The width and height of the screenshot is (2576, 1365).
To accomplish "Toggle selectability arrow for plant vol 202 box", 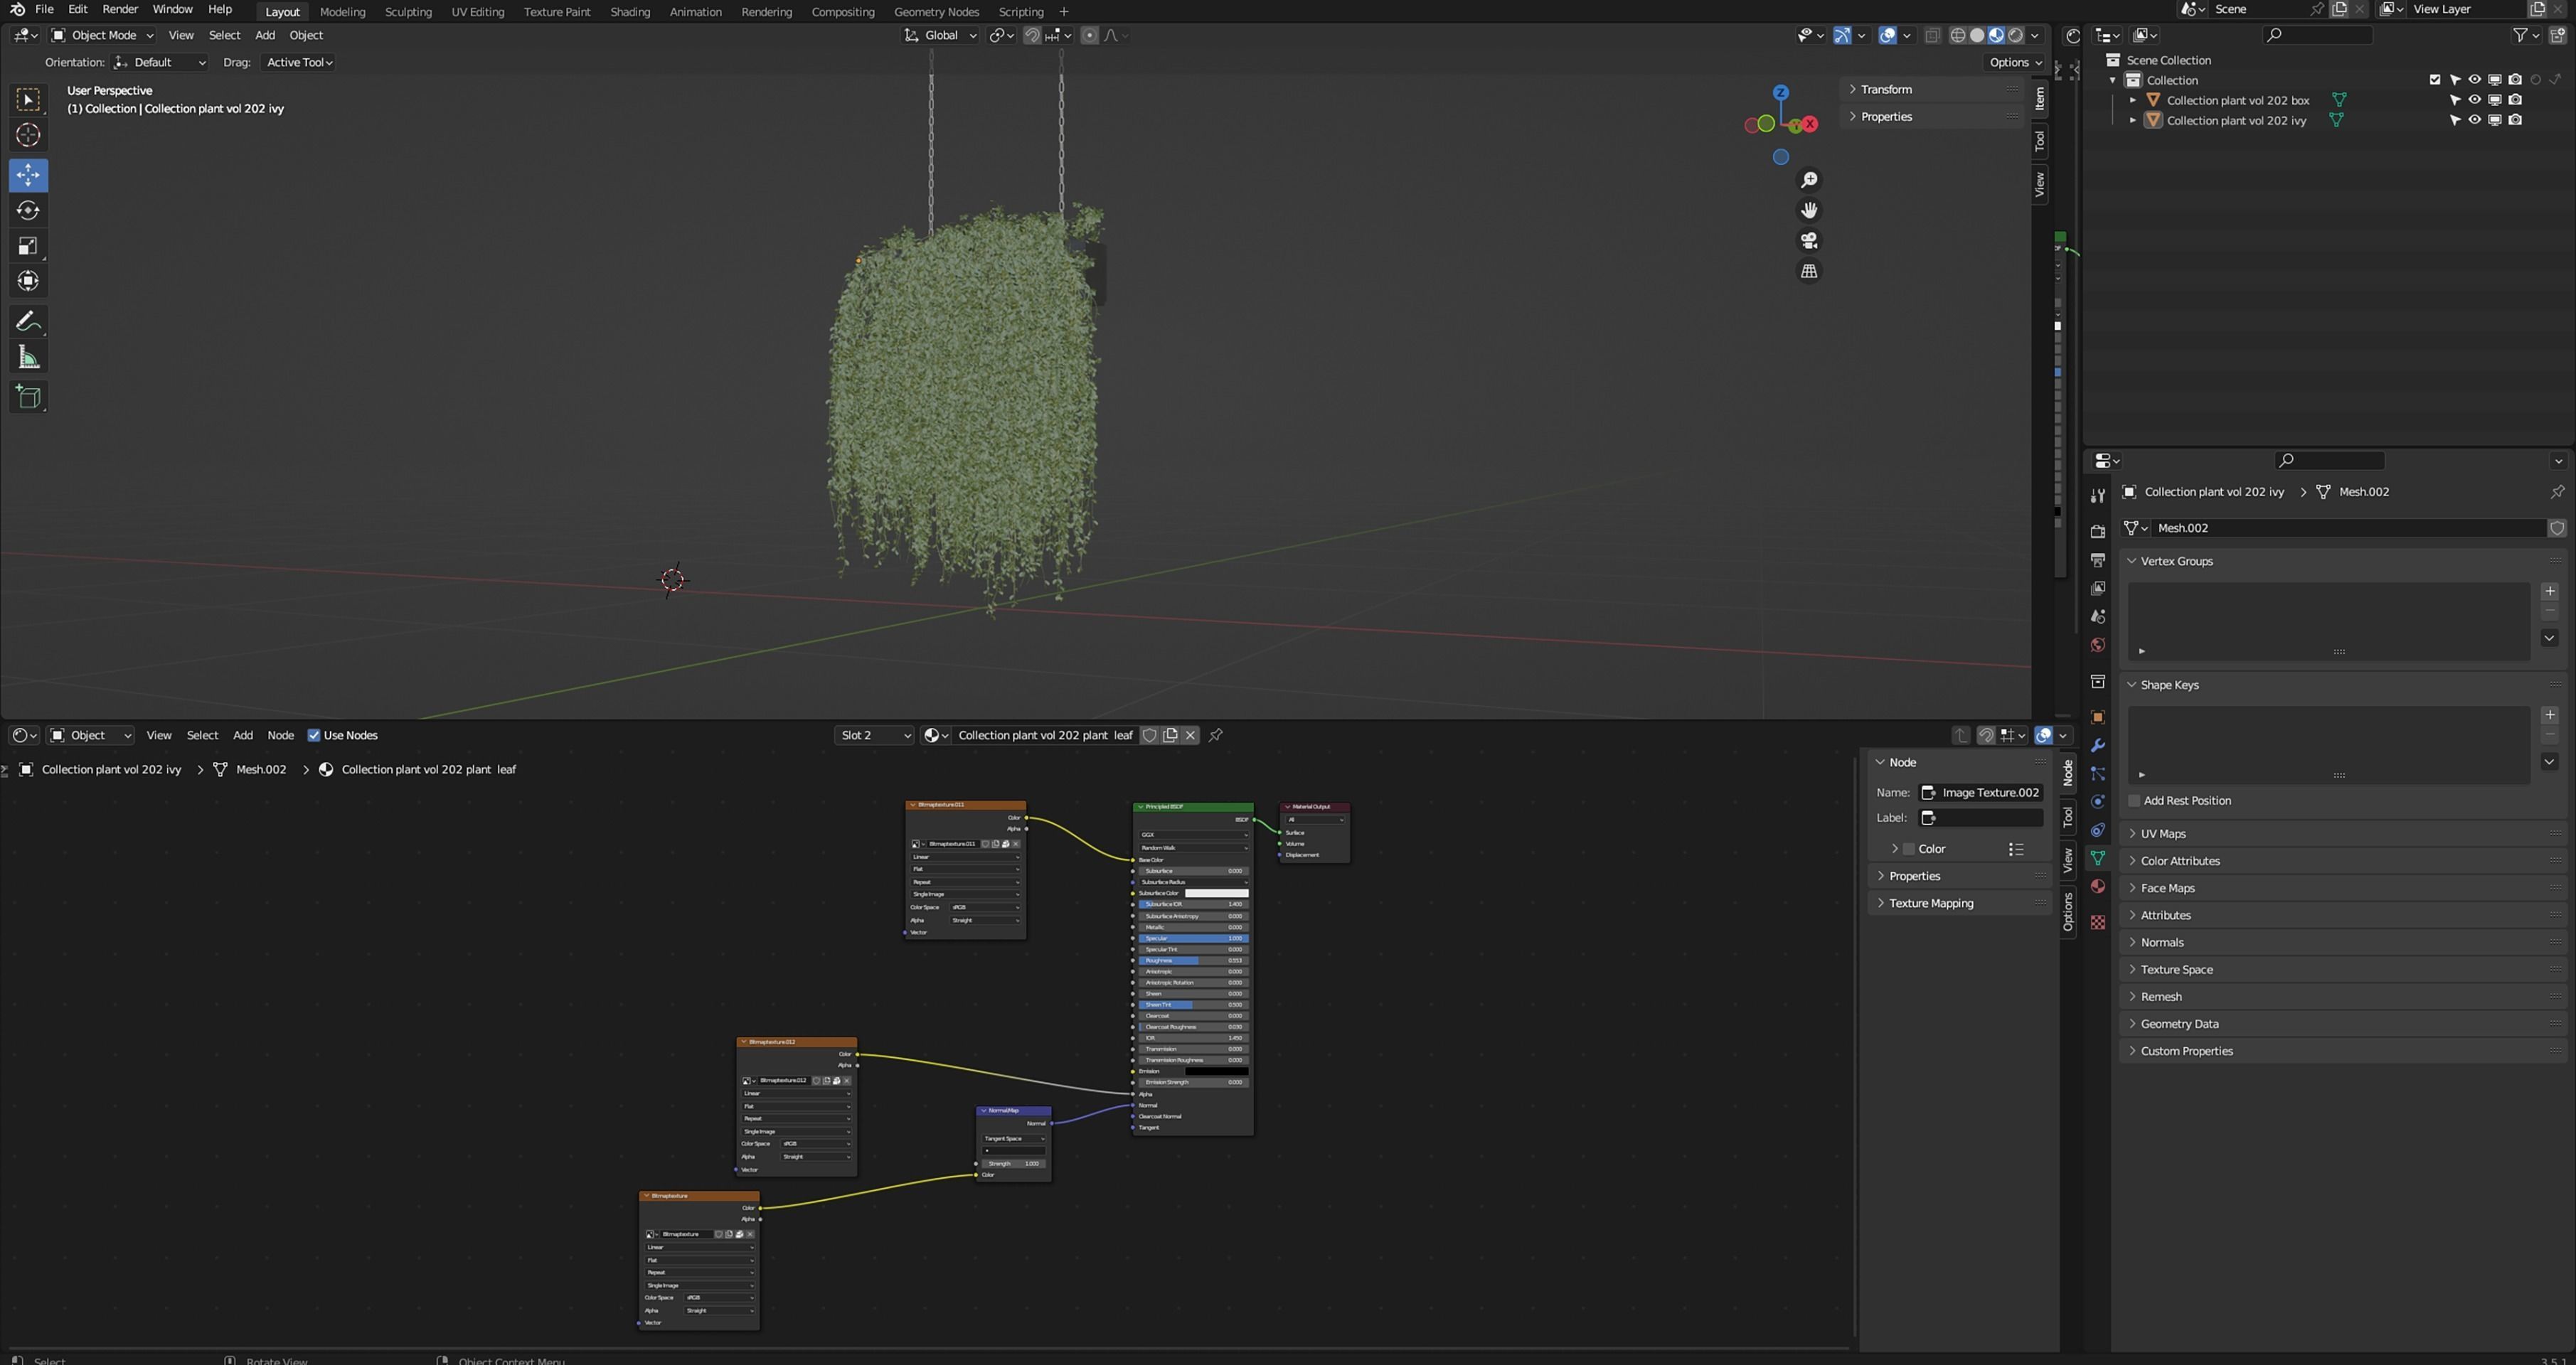I will [x=2455, y=100].
